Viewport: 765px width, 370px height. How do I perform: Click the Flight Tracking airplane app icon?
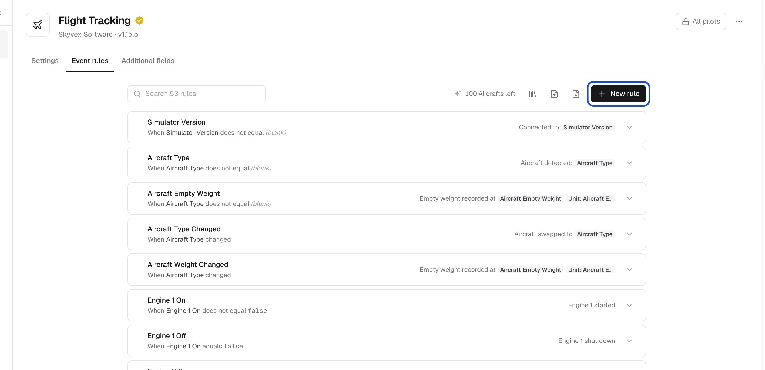[38, 25]
